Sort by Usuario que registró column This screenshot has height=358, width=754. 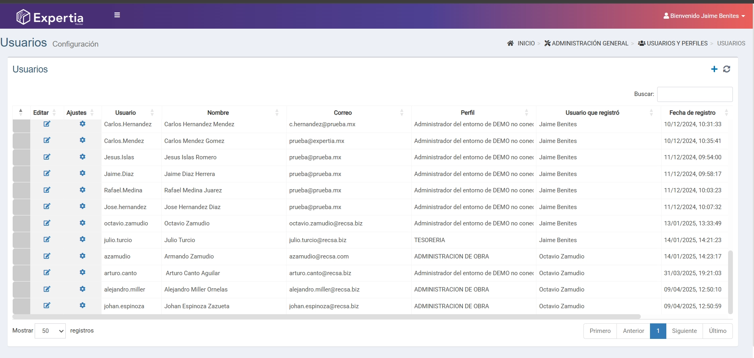tap(598, 113)
